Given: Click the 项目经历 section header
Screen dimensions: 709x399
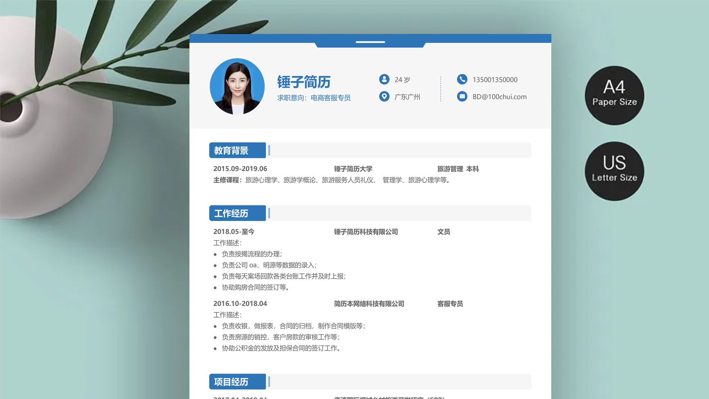Looking at the screenshot, I should pyautogui.click(x=237, y=382).
